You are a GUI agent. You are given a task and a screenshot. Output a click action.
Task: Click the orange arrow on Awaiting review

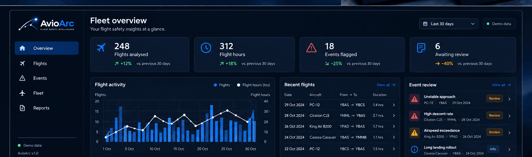click(437, 64)
